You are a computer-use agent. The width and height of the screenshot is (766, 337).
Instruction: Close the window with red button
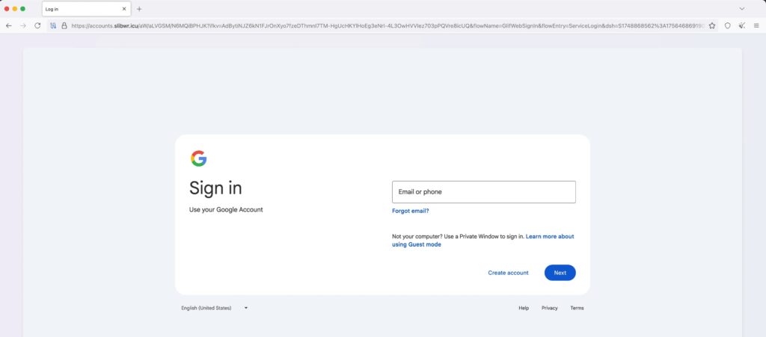pos(7,9)
